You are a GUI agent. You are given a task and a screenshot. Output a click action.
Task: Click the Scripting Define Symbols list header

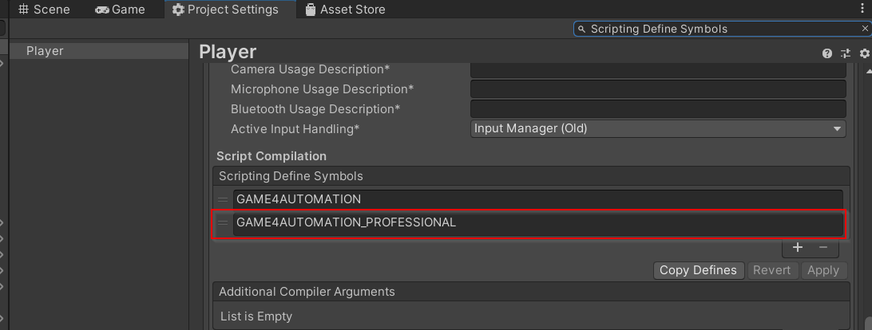pyautogui.click(x=531, y=176)
